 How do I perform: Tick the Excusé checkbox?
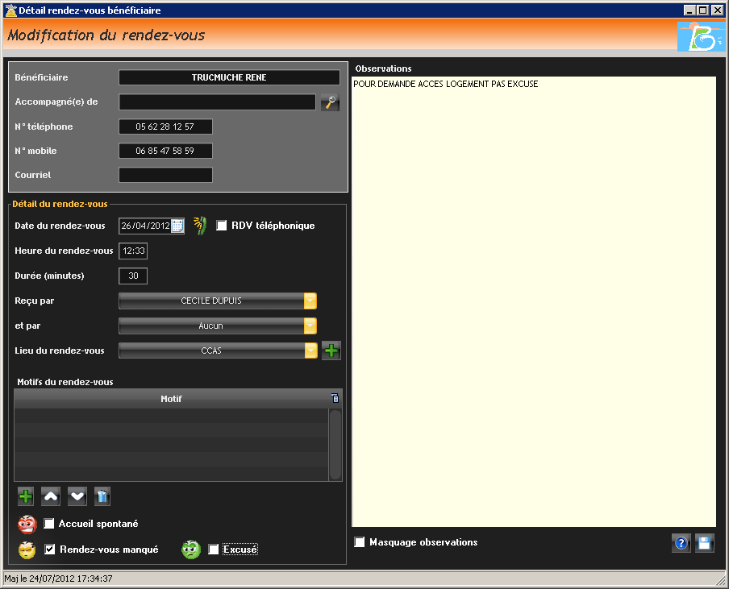click(214, 550)
